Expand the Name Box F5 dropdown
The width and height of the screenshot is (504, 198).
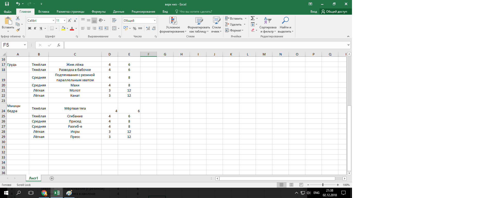25,45
